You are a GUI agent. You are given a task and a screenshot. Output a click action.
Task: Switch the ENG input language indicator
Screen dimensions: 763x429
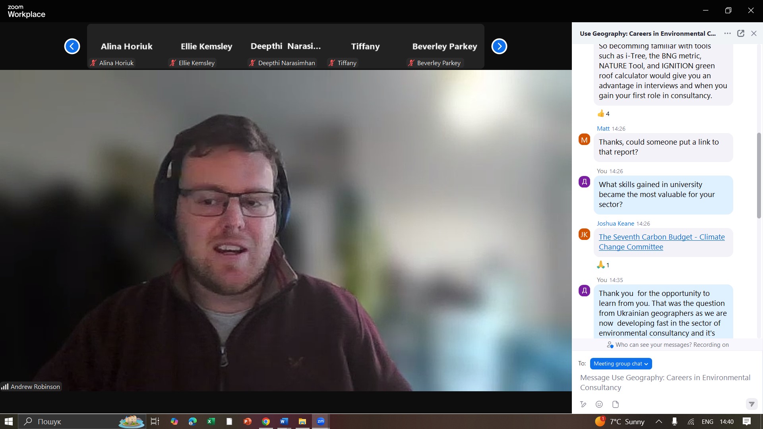(707, 421)
